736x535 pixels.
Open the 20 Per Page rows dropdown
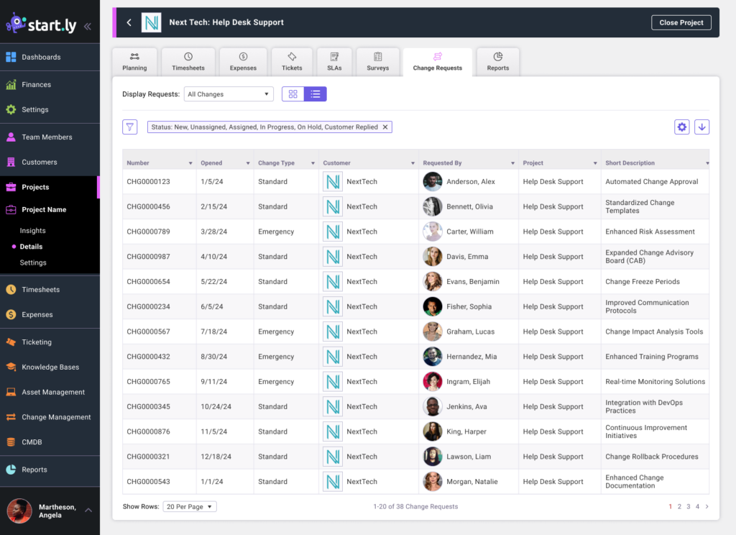190,506
